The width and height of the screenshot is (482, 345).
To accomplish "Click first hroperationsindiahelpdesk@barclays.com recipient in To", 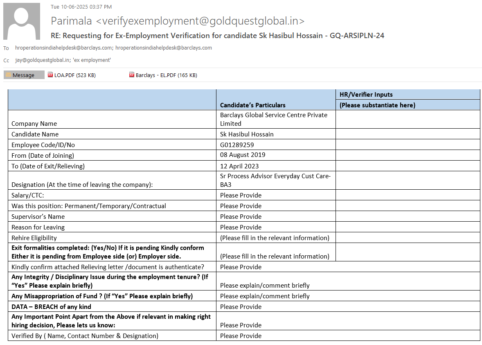I will coord(64,48).
